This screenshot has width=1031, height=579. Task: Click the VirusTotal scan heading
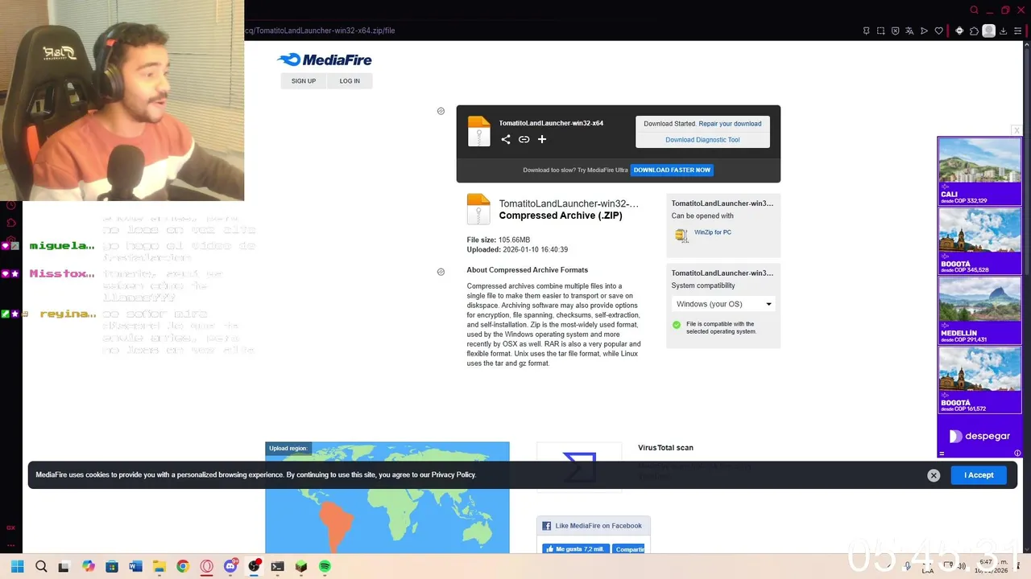(x=665, y=448)
